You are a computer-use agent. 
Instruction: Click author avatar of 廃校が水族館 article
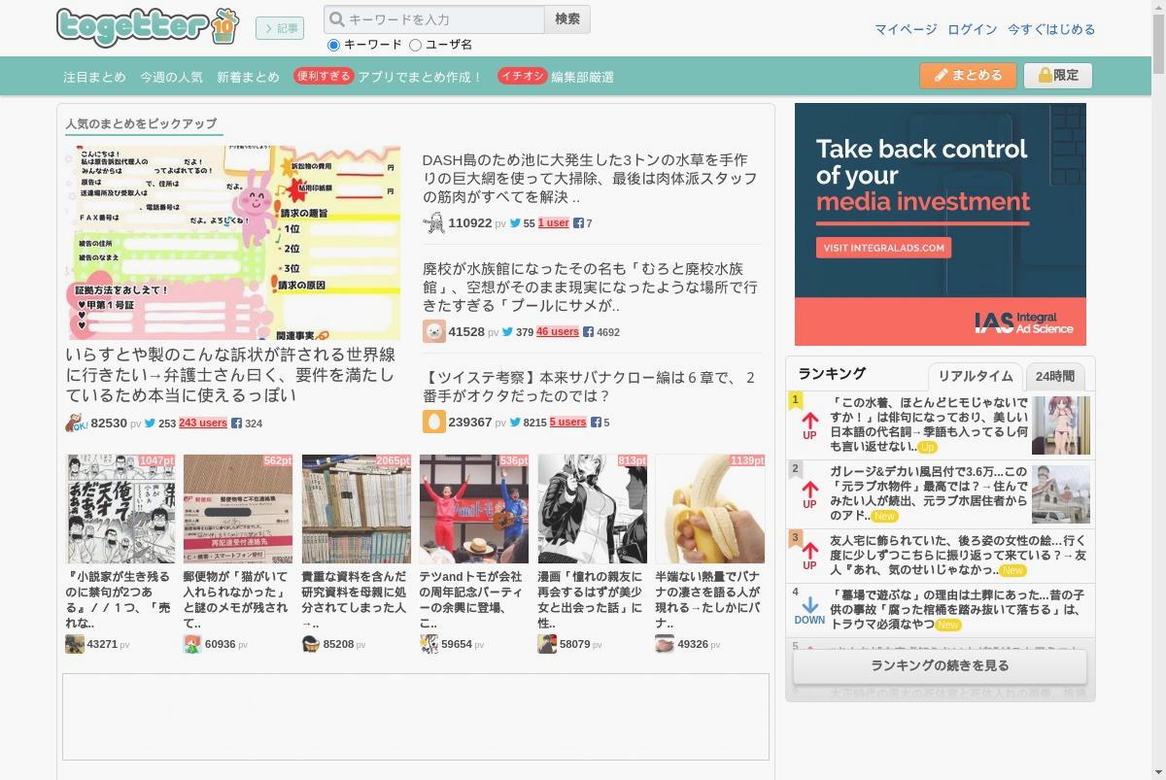coord(433,331)
